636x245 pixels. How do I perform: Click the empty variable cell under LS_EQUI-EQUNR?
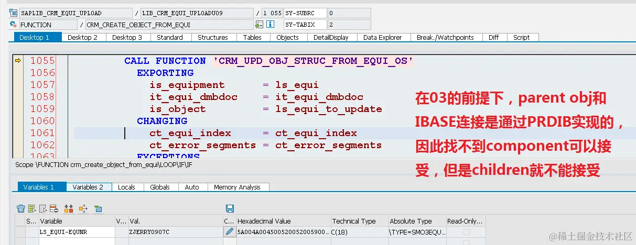pyautogui.click(x=77, y=241)
